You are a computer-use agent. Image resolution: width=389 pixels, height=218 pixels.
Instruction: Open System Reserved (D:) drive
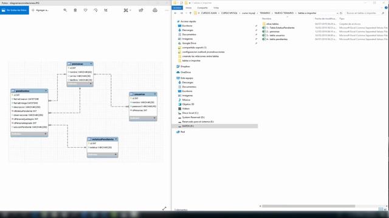[x=193, y=117]
